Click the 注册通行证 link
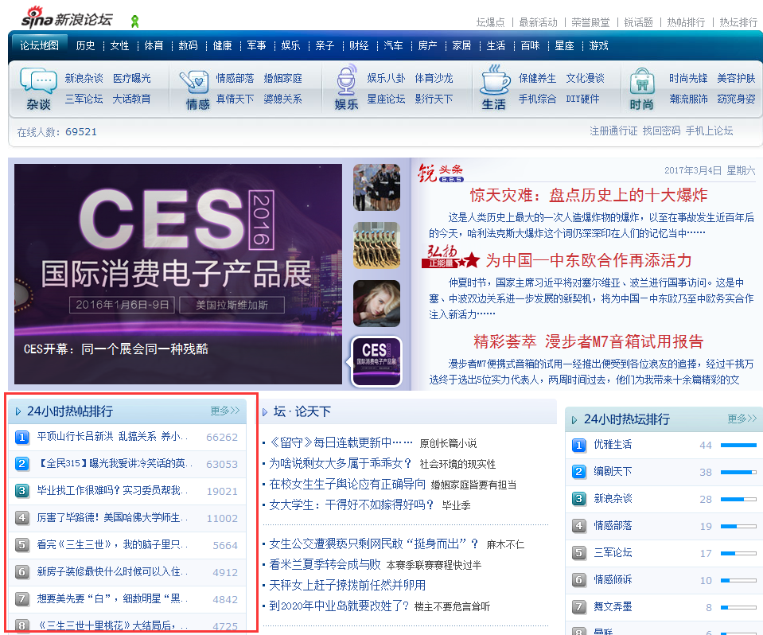Screen dimensions: 763x635 [x=613, y=131]
